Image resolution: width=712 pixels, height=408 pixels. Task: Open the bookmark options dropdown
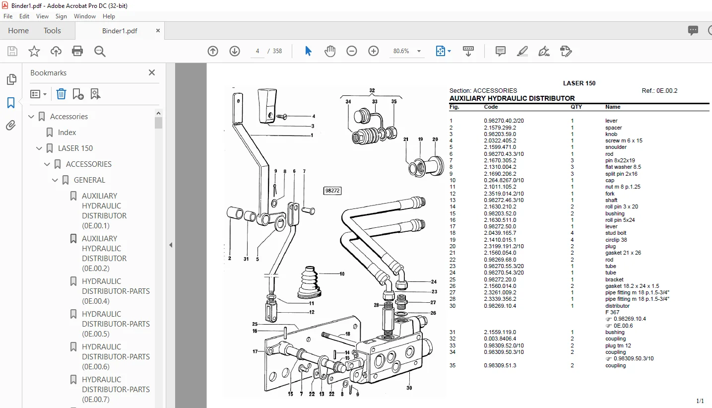(x=38, y=94)
